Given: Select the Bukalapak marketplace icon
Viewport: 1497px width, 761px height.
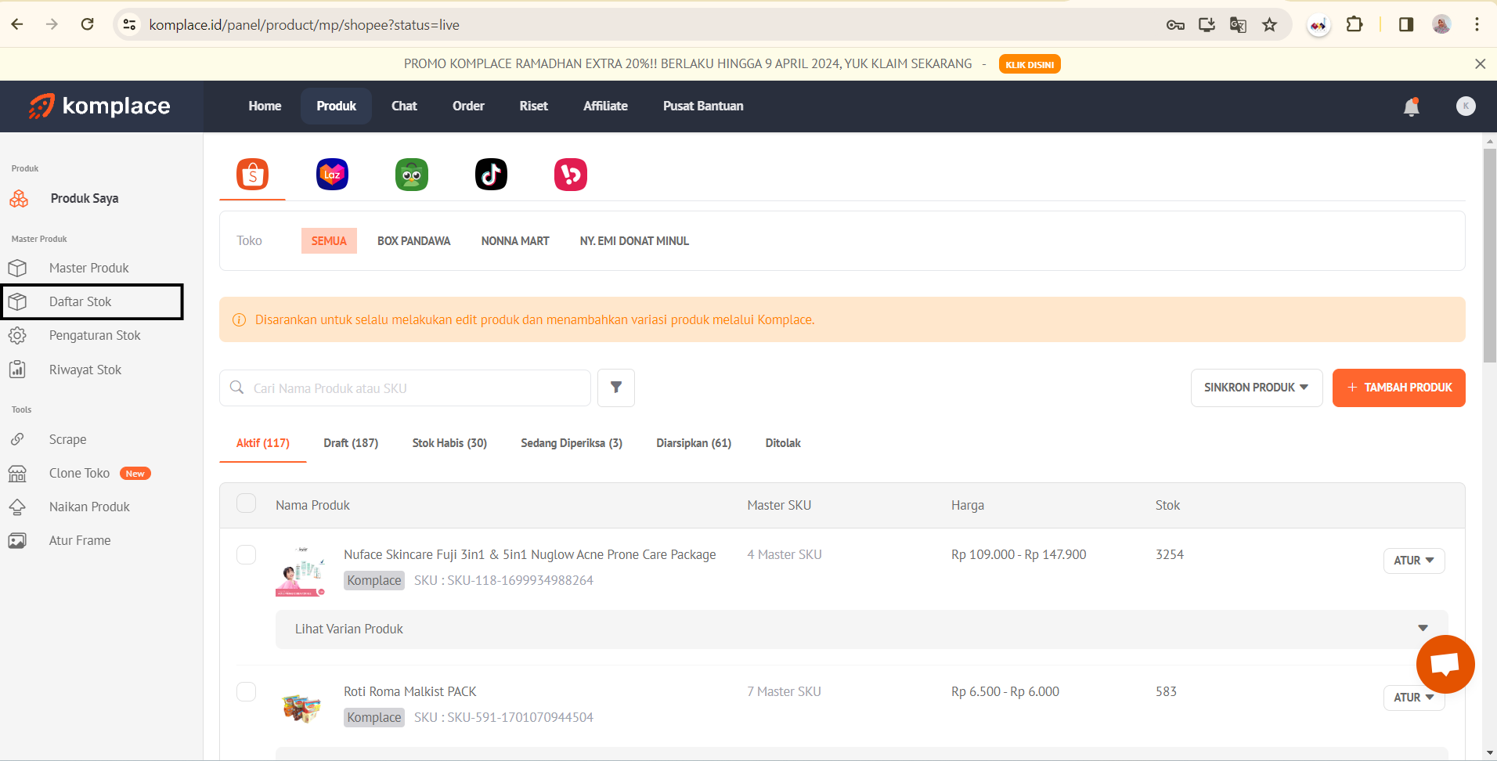Looking at the screenshot, I should (571, 174).
